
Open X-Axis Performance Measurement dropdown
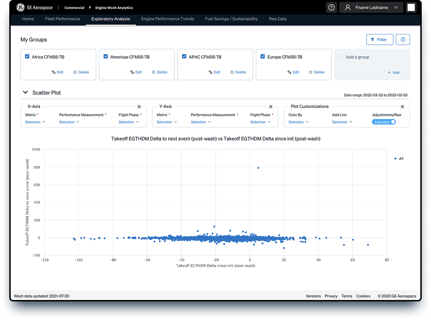(69, 122)
